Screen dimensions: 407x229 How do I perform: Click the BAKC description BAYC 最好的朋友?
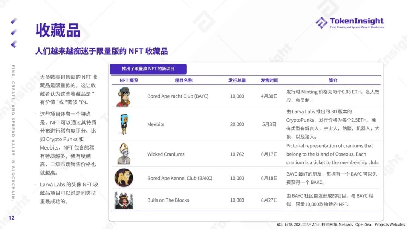pos(332,178)
